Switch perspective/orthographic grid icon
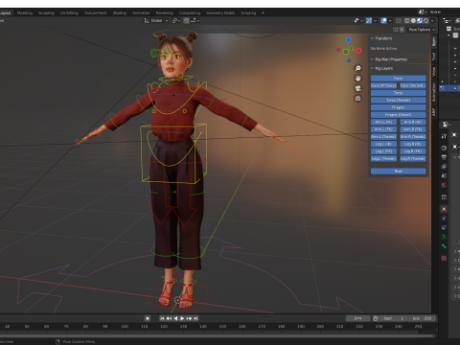Image resolution: width=460 pixels, height=345 pixels. pyautogui.click(x=358, y=98)
